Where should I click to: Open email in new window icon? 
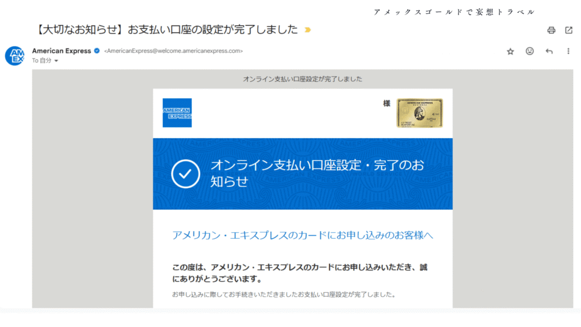point(569,30)
